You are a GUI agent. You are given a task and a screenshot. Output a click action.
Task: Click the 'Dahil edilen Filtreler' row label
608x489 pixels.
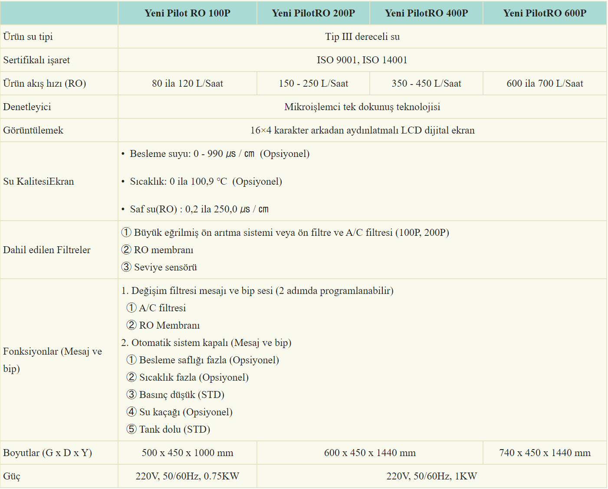[x=47, y=250]
